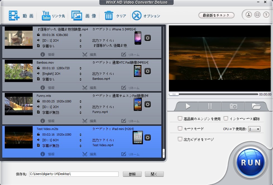
Task: Open the Options (オプション) wrench icon
Action: [x=137, y=16]
